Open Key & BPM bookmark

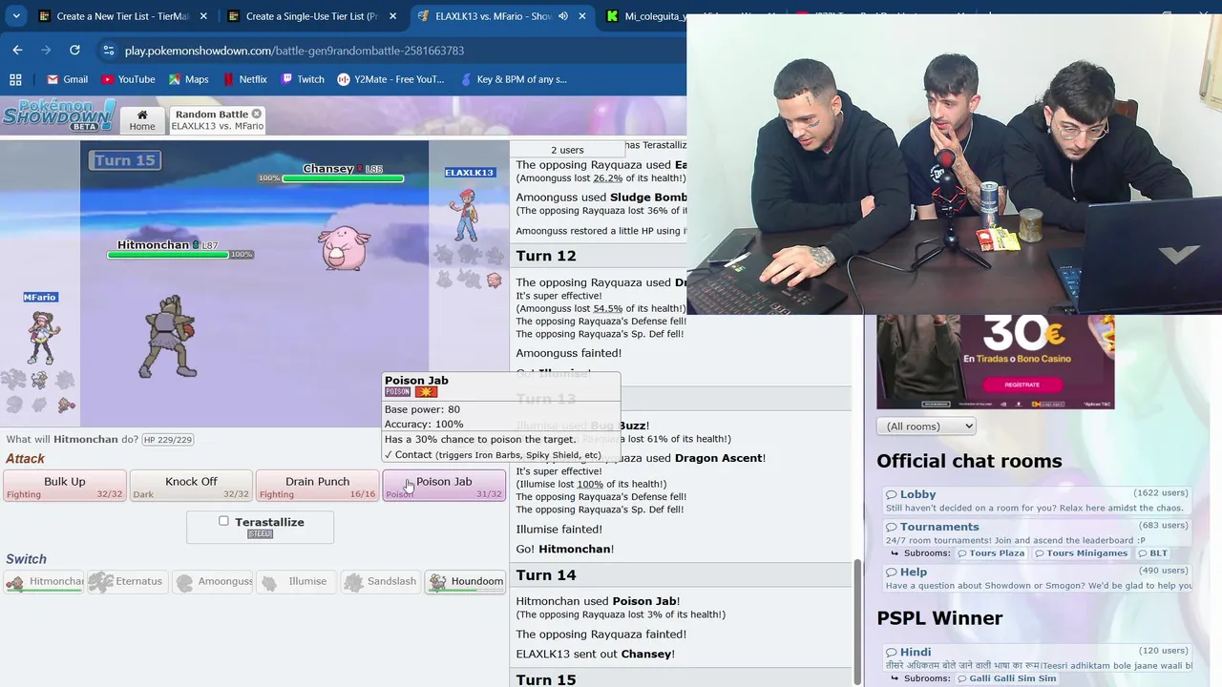tap(514, 79)
